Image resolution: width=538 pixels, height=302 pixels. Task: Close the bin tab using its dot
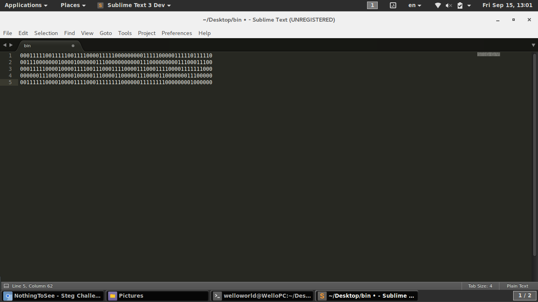(73, 46)
